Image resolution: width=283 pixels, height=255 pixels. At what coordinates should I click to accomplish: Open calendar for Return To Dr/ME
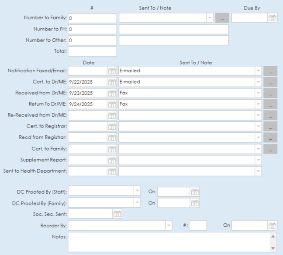click(112, 104)
